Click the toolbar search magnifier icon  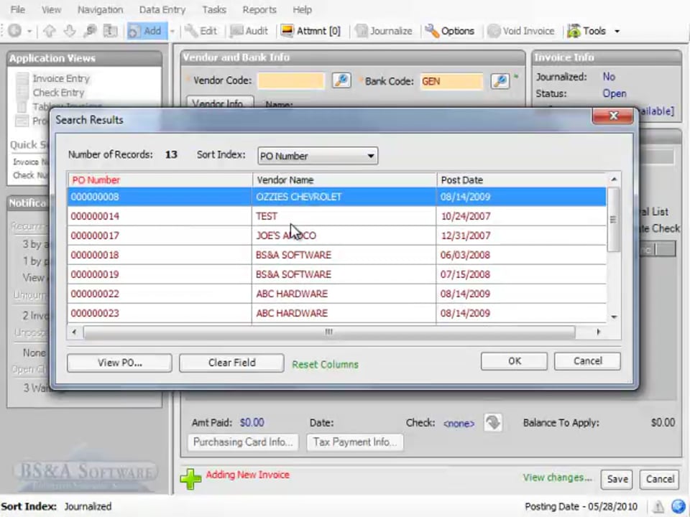(x=91, y=31)
